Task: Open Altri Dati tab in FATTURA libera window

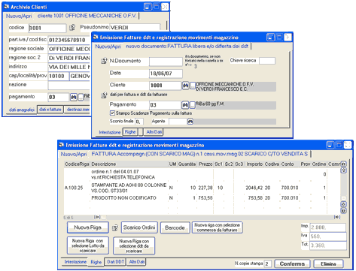Action: coord(154,131)
